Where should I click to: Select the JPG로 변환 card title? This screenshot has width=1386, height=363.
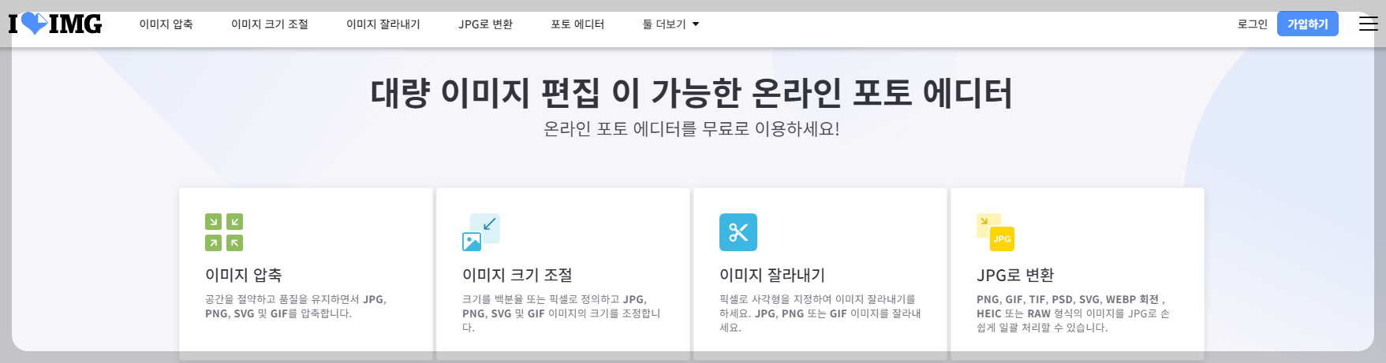(x=1015, y=275)
